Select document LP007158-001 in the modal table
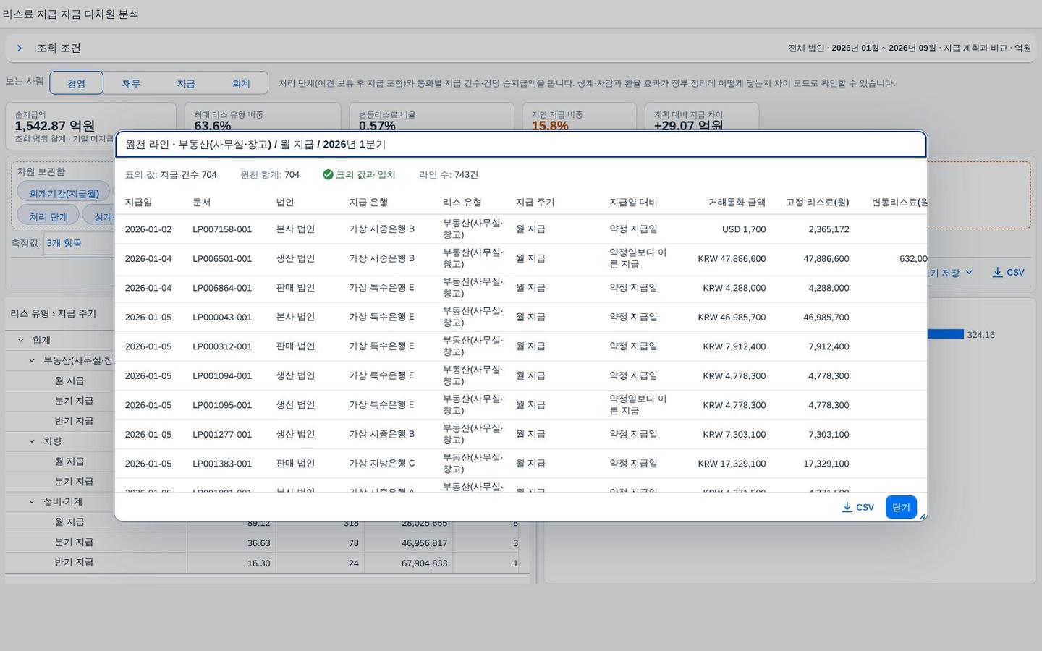This screenshot has width=1042, height=651. click(x=222, y=229)
